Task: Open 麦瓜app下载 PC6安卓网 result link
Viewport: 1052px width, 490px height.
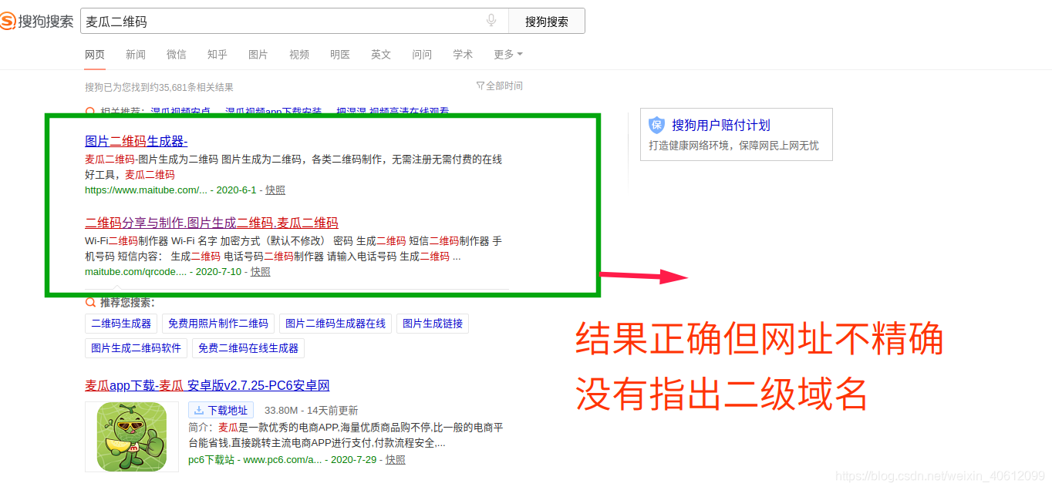Action: (207, 385)
